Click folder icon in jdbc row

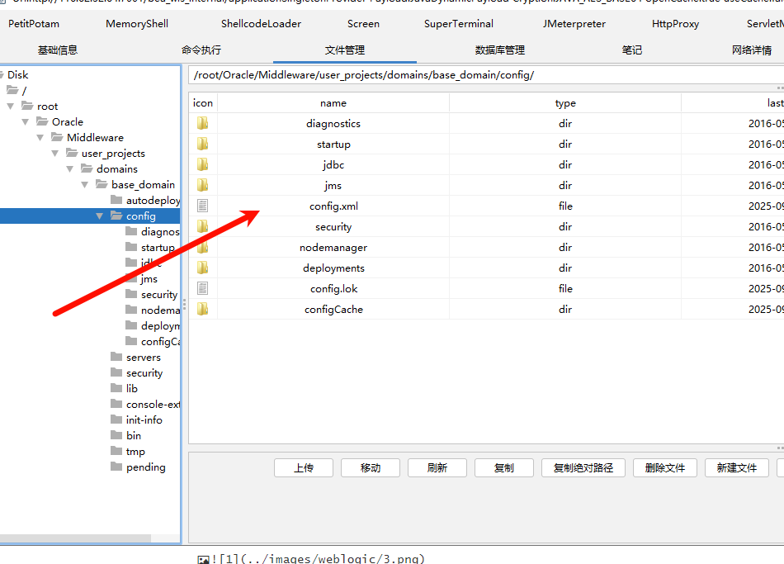click(202, 165)
